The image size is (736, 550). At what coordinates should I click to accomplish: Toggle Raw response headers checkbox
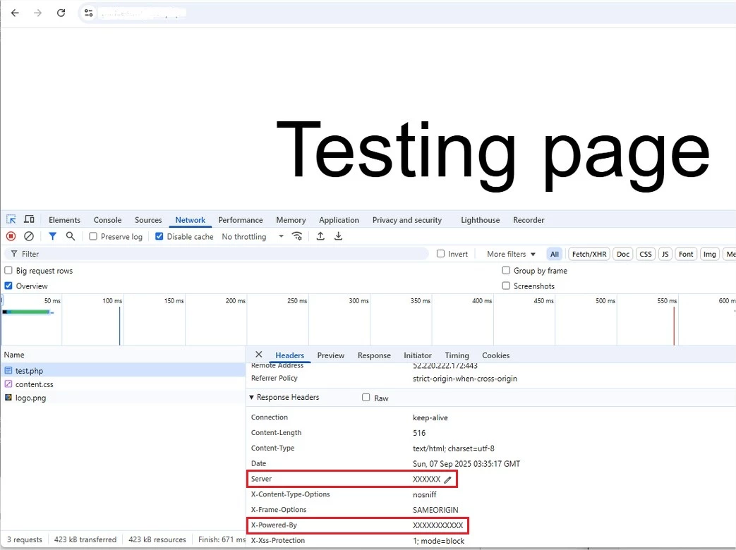[366, 398]
